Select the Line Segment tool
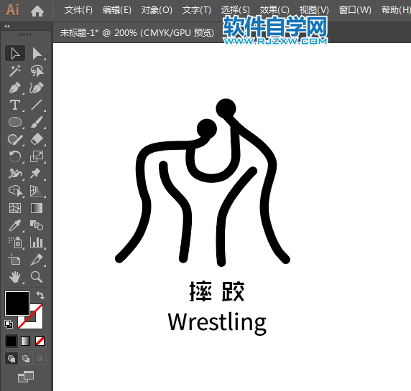 (37, 105)
